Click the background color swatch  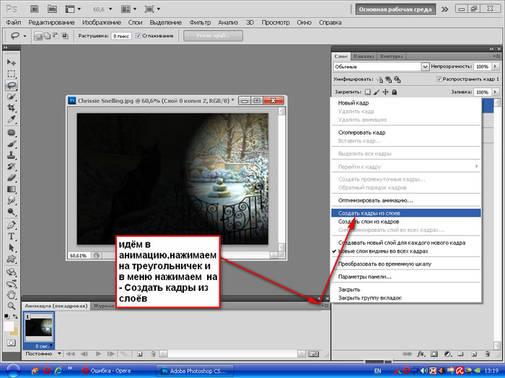click(15, 331)
